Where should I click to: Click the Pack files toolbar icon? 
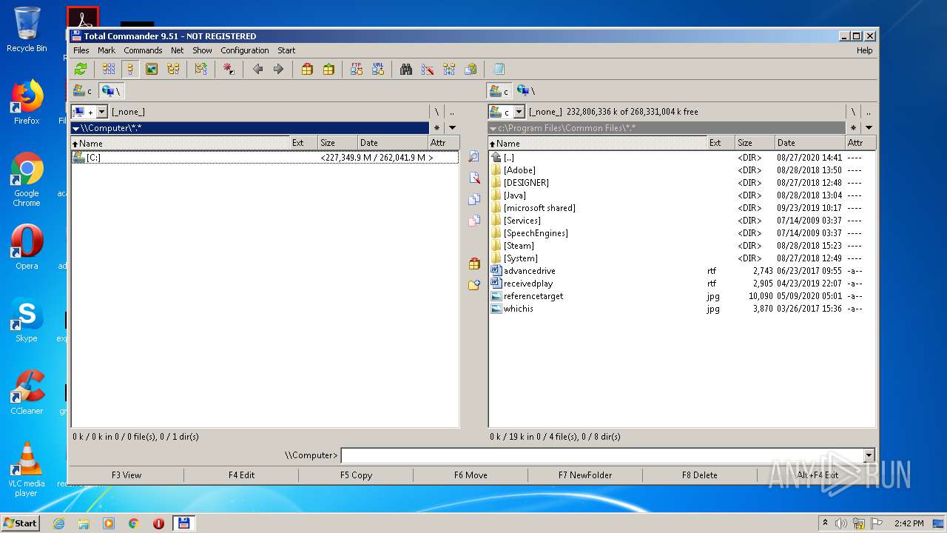click(x=307, y=69)
